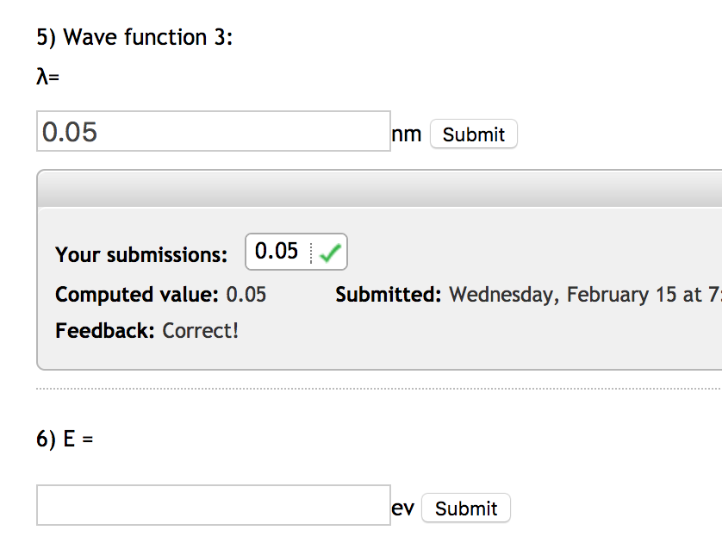Viewport: 722px width, 543px height.
Task: Click the '5) Wave function 3:' heading
Action: [x=134, y=38]
